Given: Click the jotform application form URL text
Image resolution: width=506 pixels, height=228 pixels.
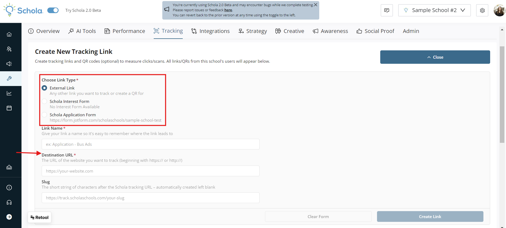Looking at the screenshot, I should click(106, 120).
